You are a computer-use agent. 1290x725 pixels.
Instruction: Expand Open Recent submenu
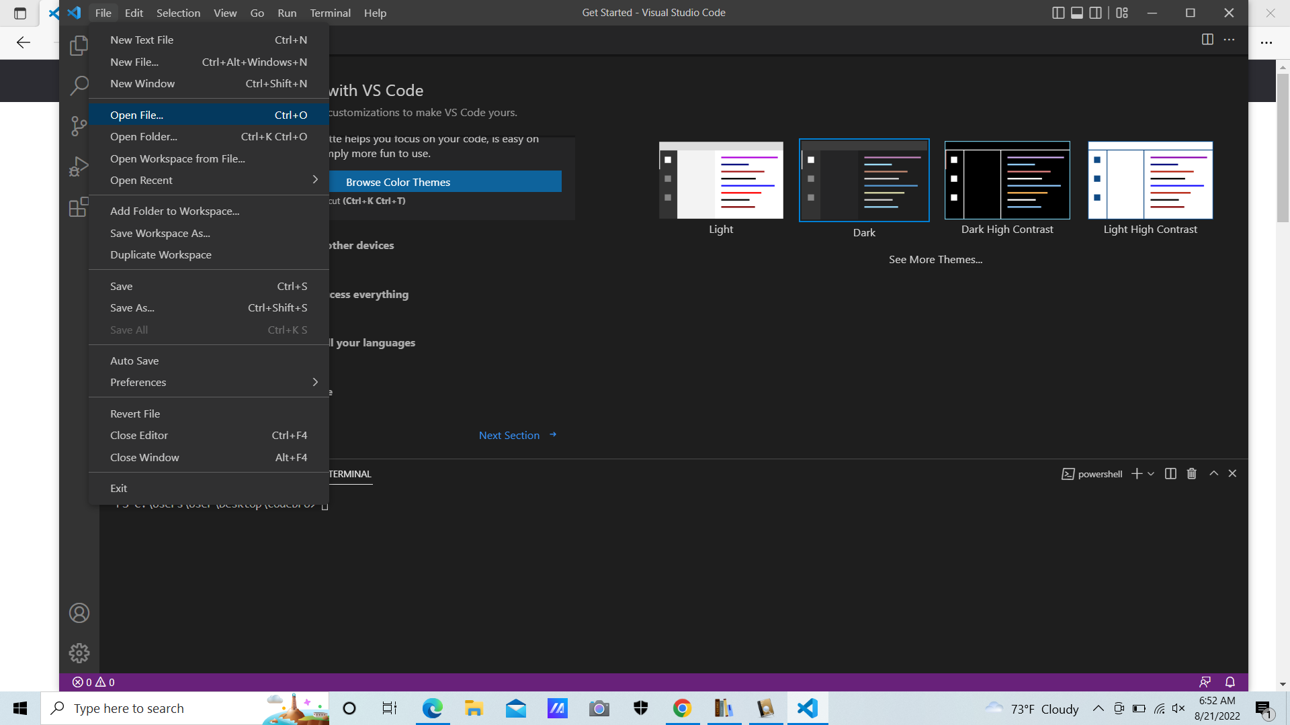[x=208, y=180]
